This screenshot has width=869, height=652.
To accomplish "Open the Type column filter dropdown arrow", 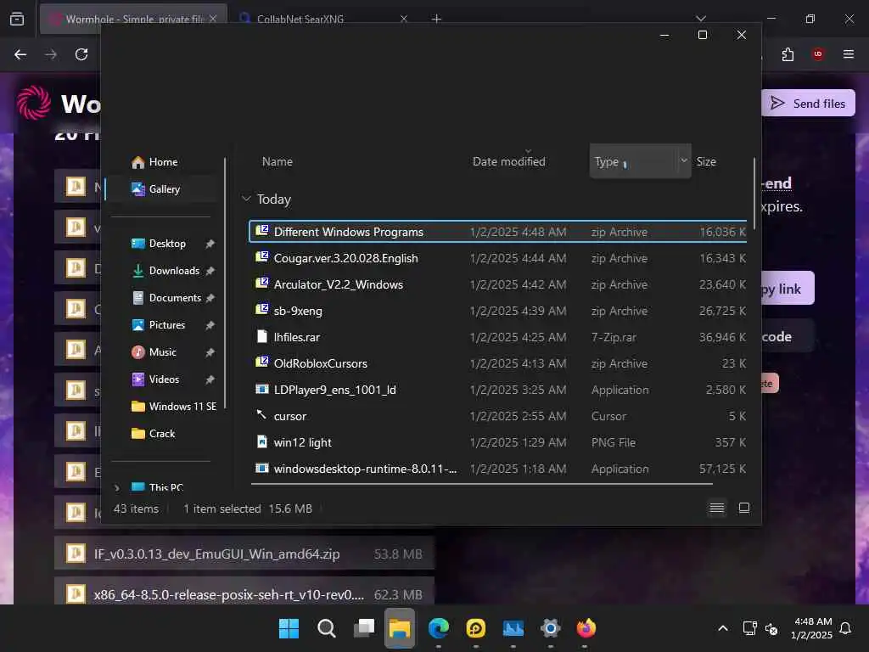I will click(x=684, y=160).
